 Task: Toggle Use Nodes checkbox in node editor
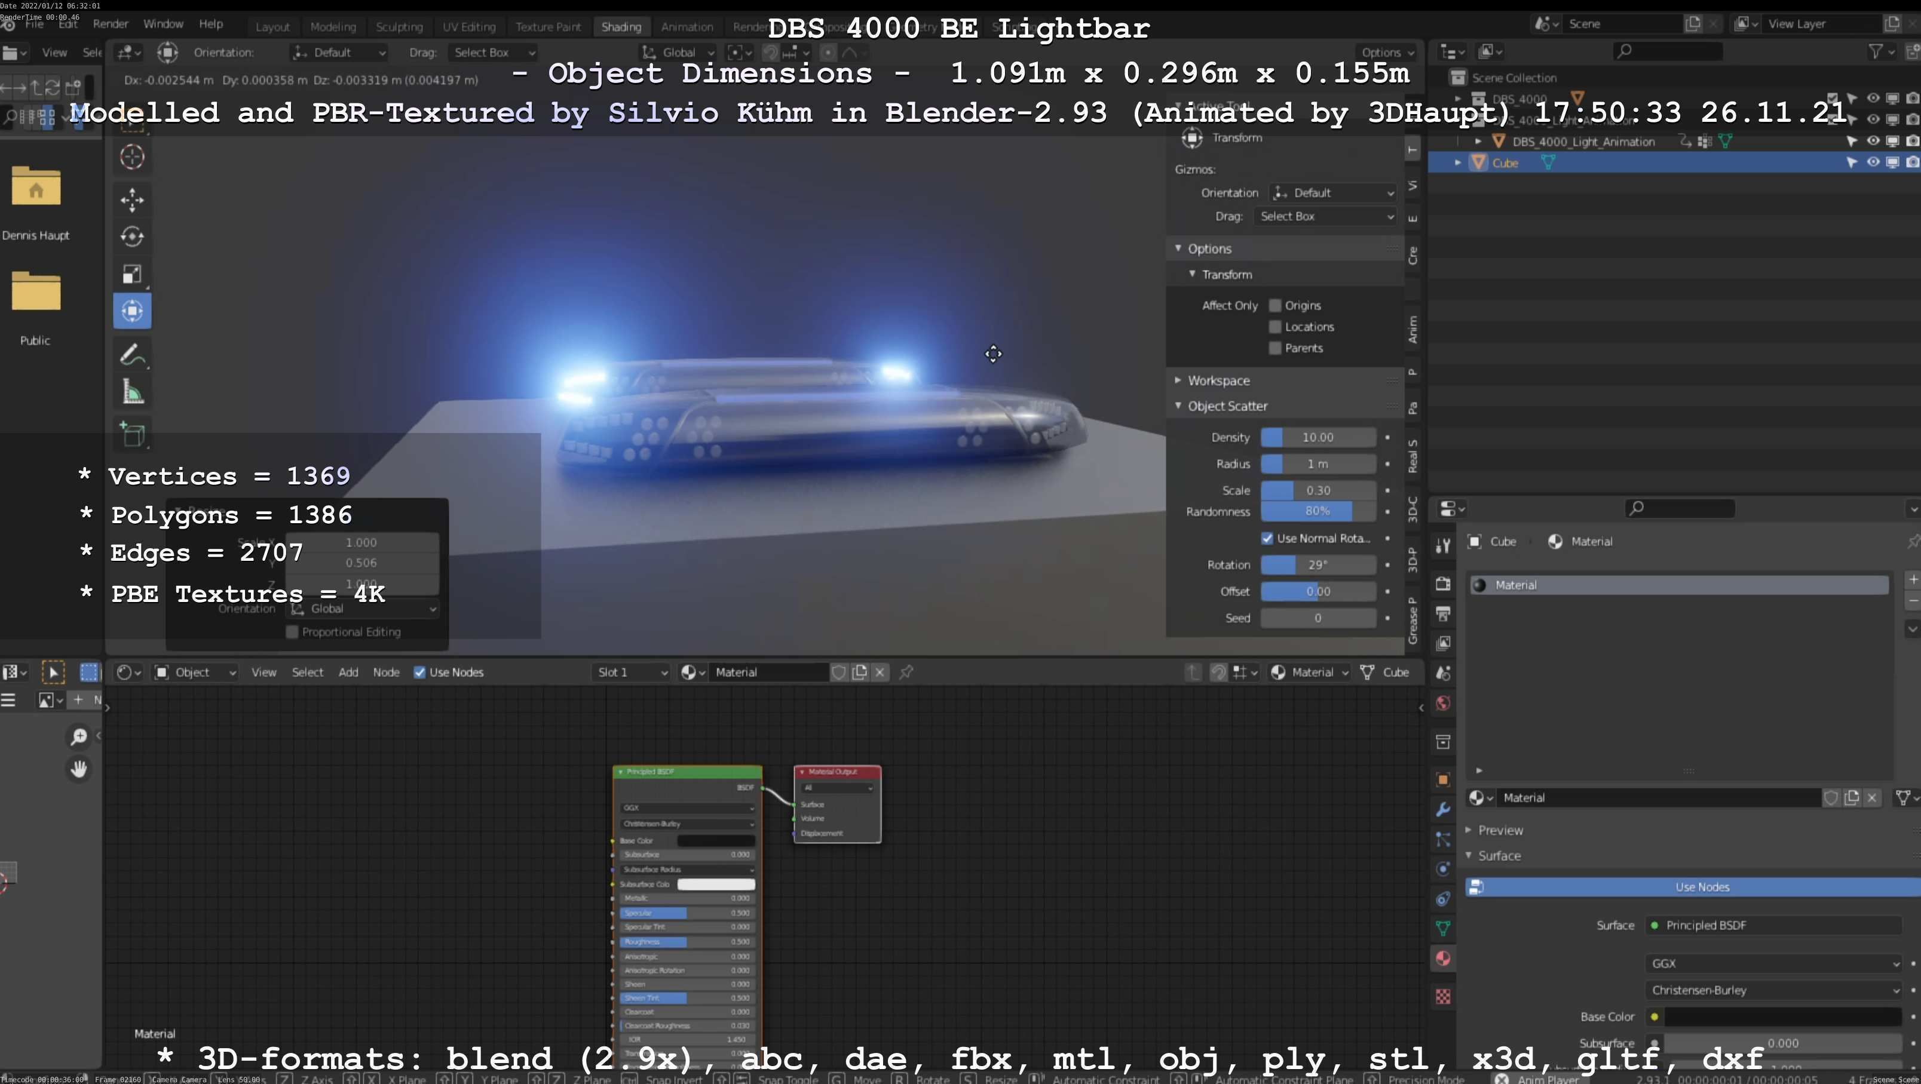tap(420, 672)
